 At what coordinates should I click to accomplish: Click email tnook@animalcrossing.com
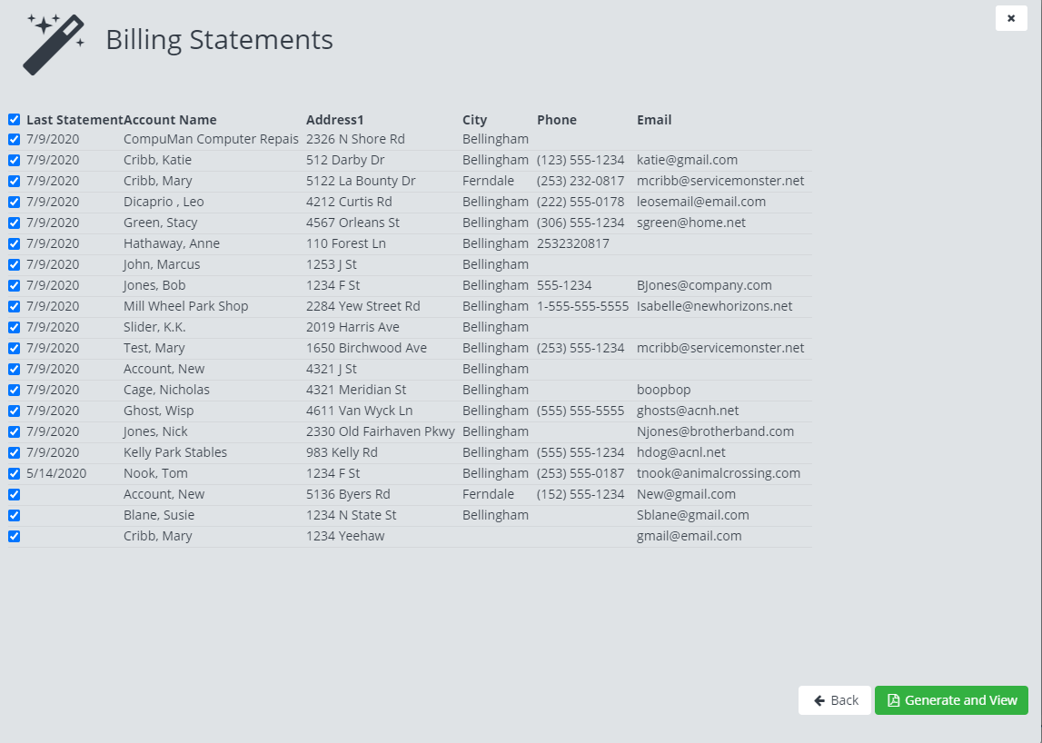[718, 473]
